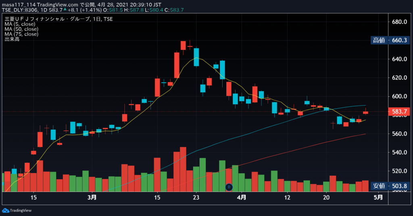Select the MA (75, close) indicator label

point(21,34)
